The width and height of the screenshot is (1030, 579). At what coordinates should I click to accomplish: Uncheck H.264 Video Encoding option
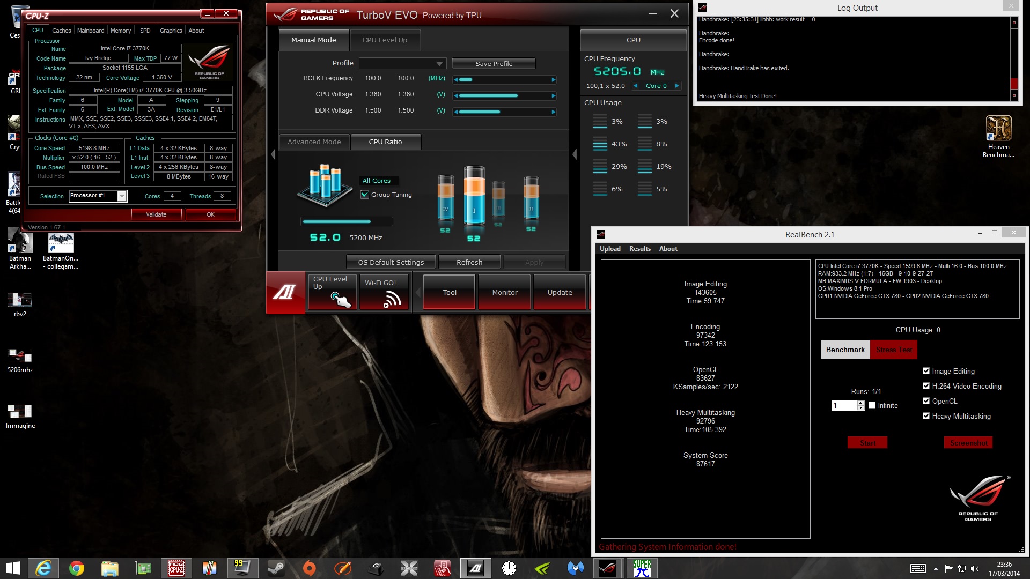coord(926,386)
